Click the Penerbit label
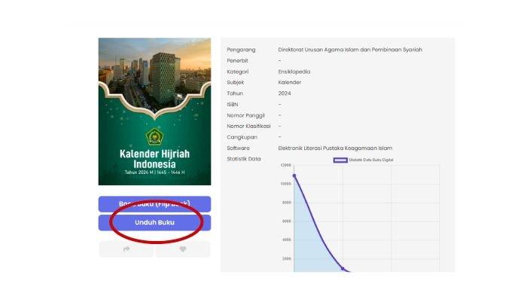Screen dimensions: 527x296 point(237,60)
